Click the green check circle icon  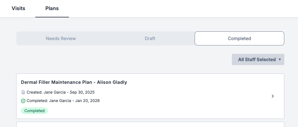23,101
